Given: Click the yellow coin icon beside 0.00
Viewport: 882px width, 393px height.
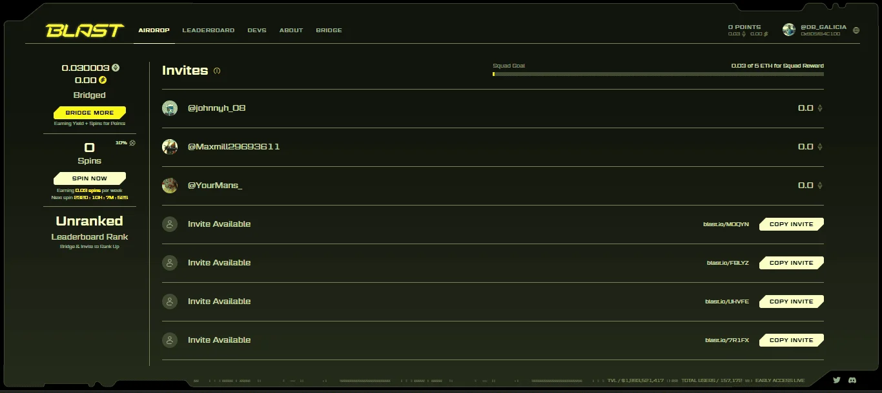Looking at the screenshot, I should [x=103, y=81].
